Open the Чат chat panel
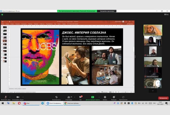This screenshot has height=115, width=170. pyautogui.click(x=81, y=97)
